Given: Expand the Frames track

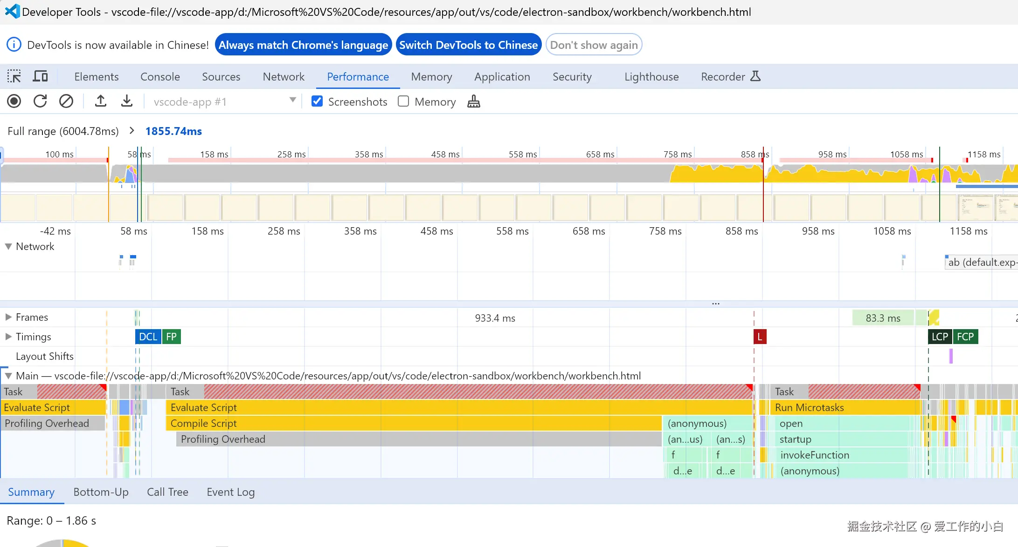Looking at the screenshot, I should [x=8, y=317].
